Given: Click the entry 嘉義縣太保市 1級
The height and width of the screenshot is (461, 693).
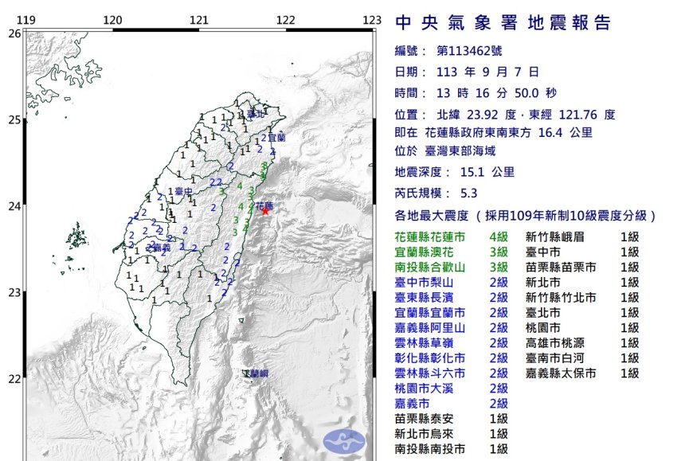Looking at the screenshot, I should 582,373.
